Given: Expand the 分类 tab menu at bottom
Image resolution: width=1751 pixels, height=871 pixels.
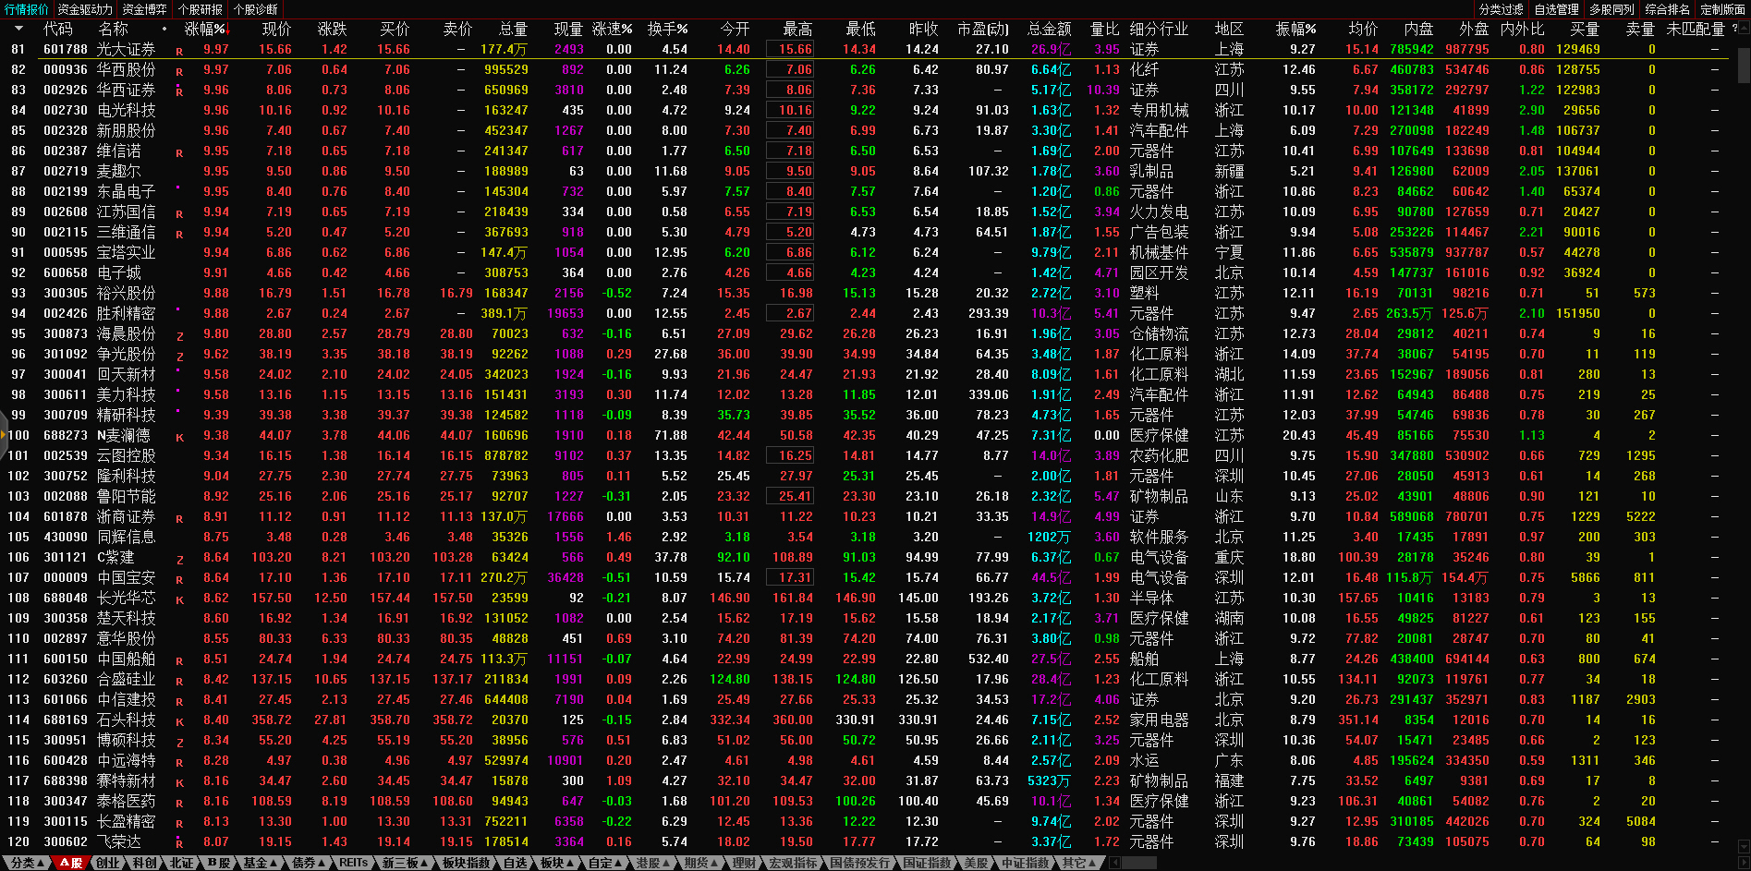Looking at the screenshot, I should point(26,863).
